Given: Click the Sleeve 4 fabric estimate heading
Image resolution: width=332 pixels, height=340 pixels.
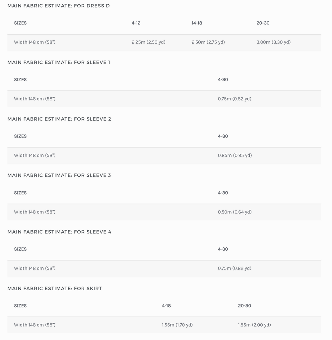Looking at the screenshot, I should (x=59, y=232).
